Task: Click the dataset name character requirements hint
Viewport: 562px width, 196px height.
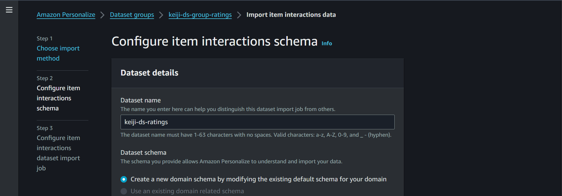Action: [256, 135]
